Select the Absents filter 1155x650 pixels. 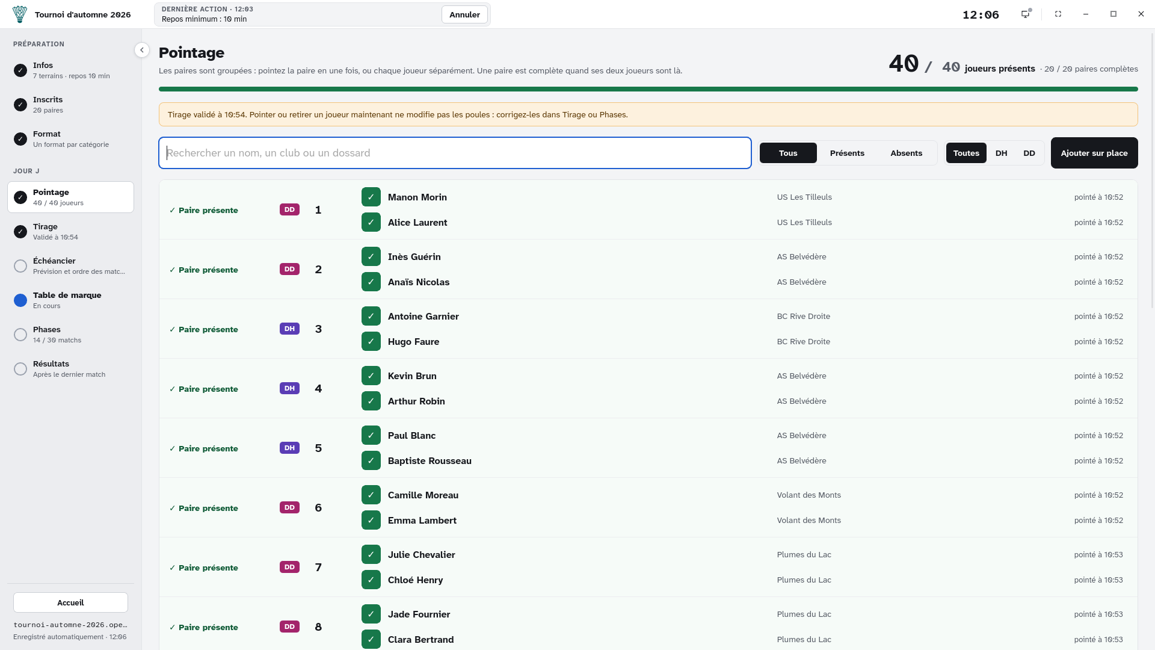pyautogui.click(x=906, y=153)
